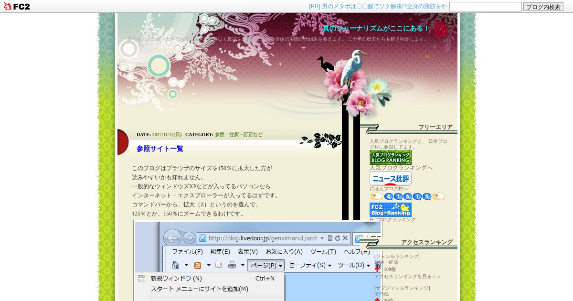Open the 表示(V) menu in IE screenshot

coord(247,252)
